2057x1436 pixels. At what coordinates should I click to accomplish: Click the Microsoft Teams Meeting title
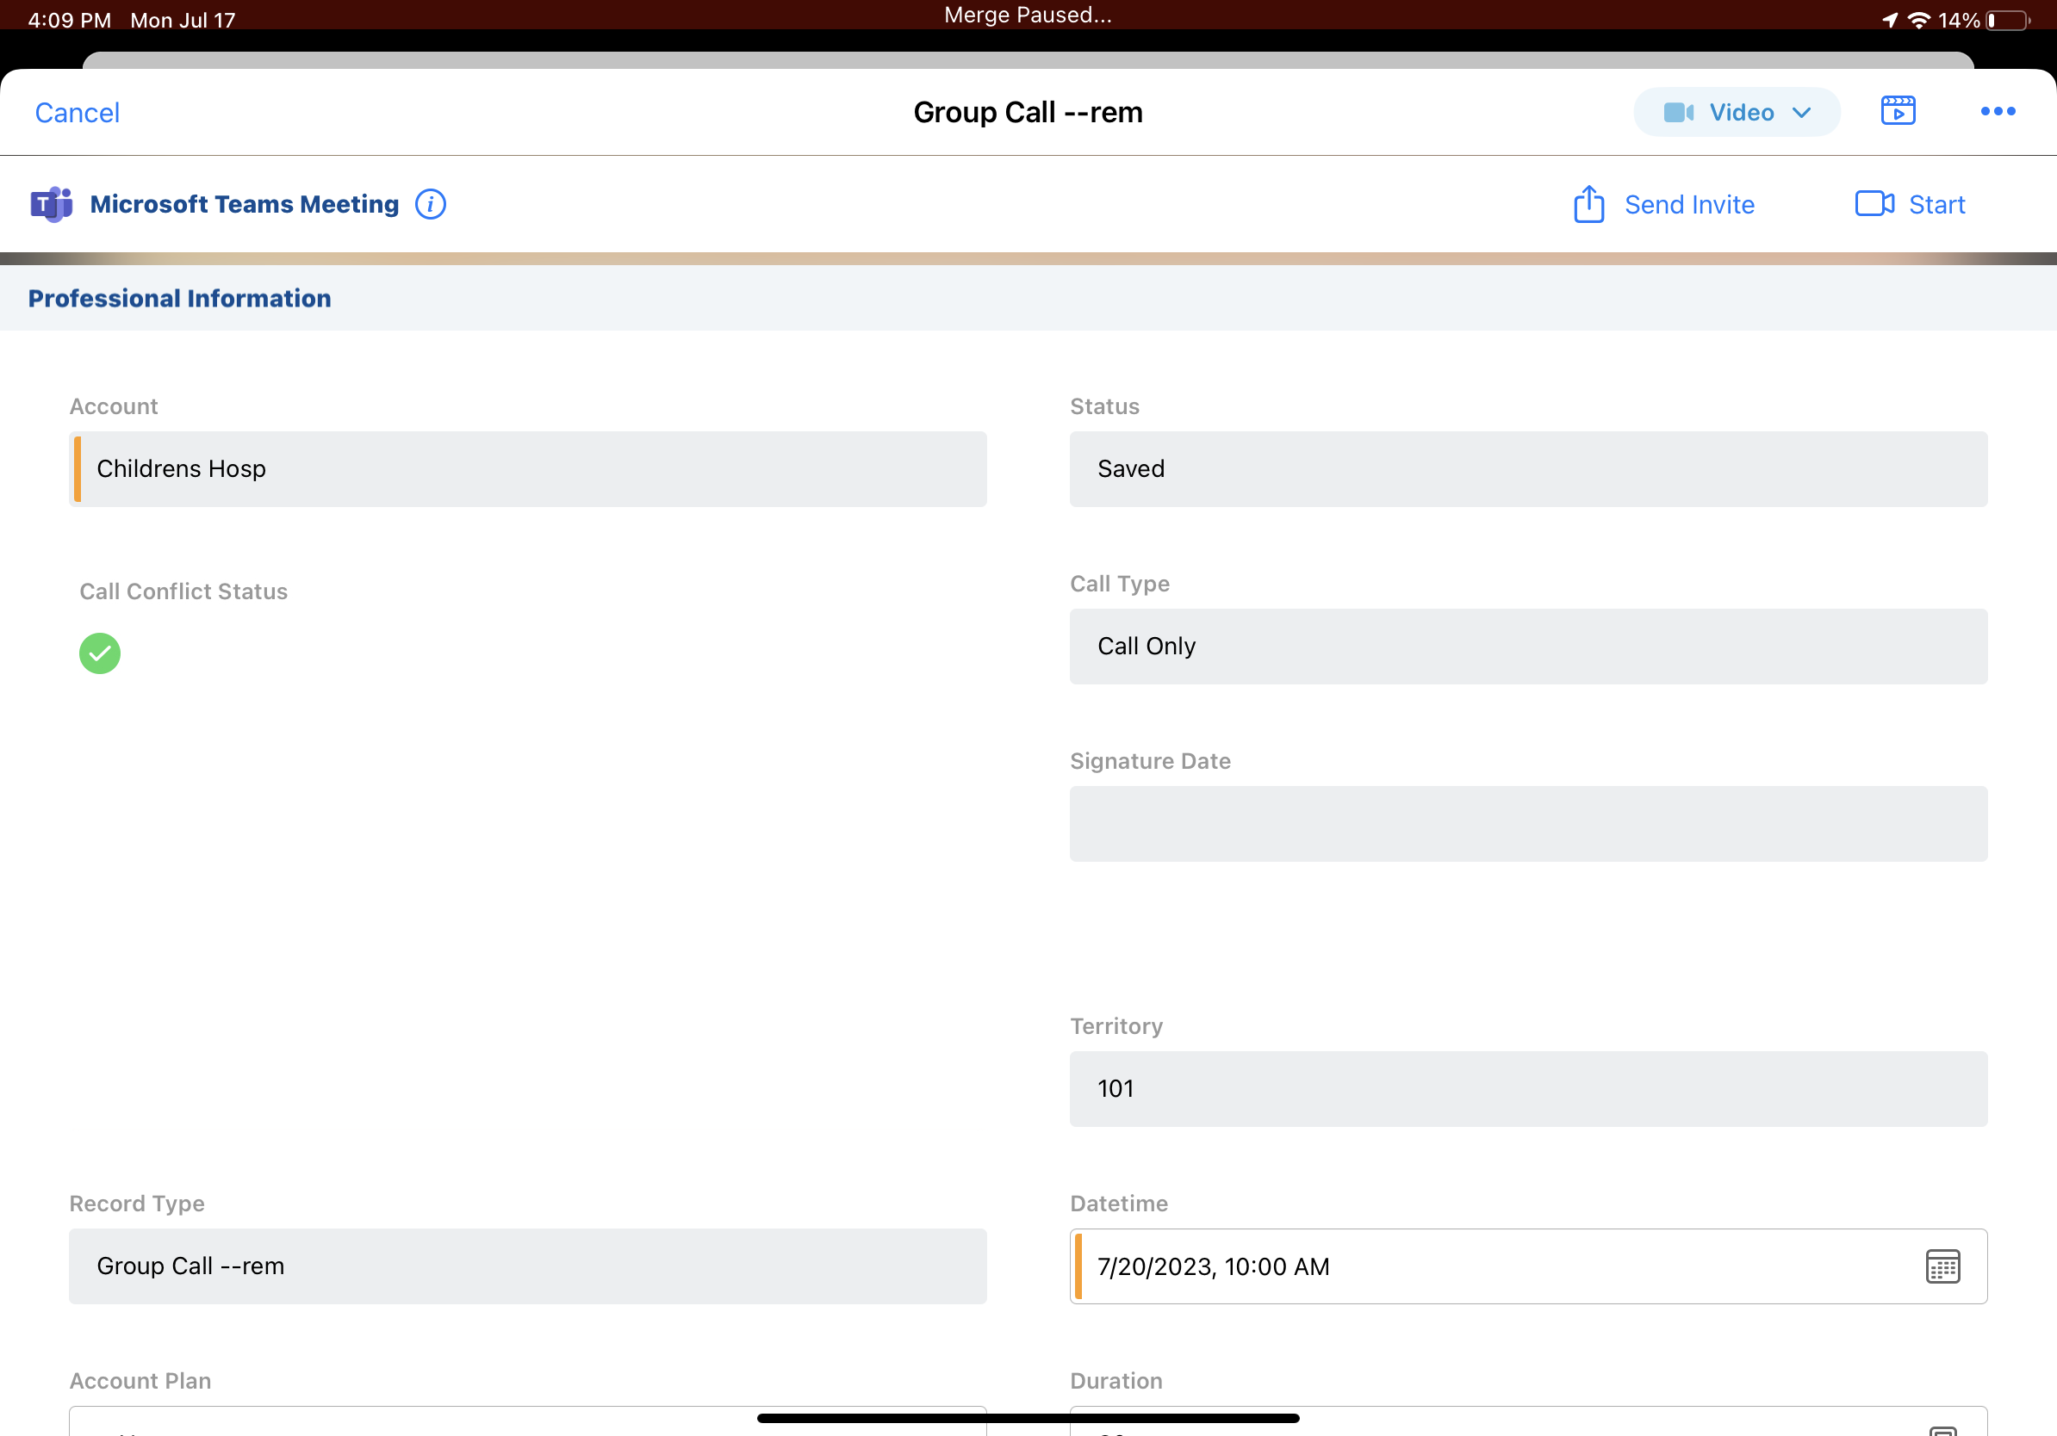(244, 204)
